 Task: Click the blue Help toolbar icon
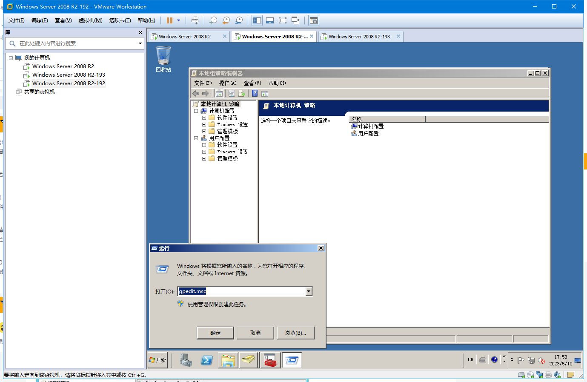point(255,93)
